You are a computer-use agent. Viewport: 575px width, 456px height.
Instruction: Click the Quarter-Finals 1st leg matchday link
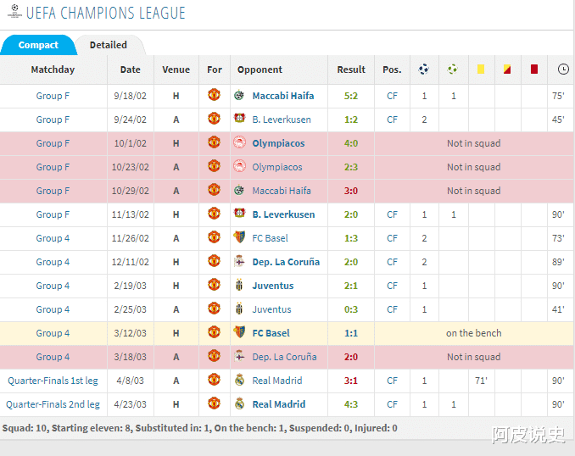pyautogui.click(x=53, y=381)
